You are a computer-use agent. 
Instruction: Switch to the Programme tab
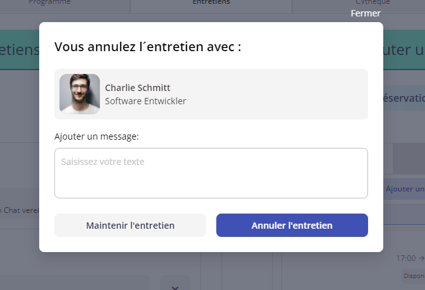coord(50,3)
